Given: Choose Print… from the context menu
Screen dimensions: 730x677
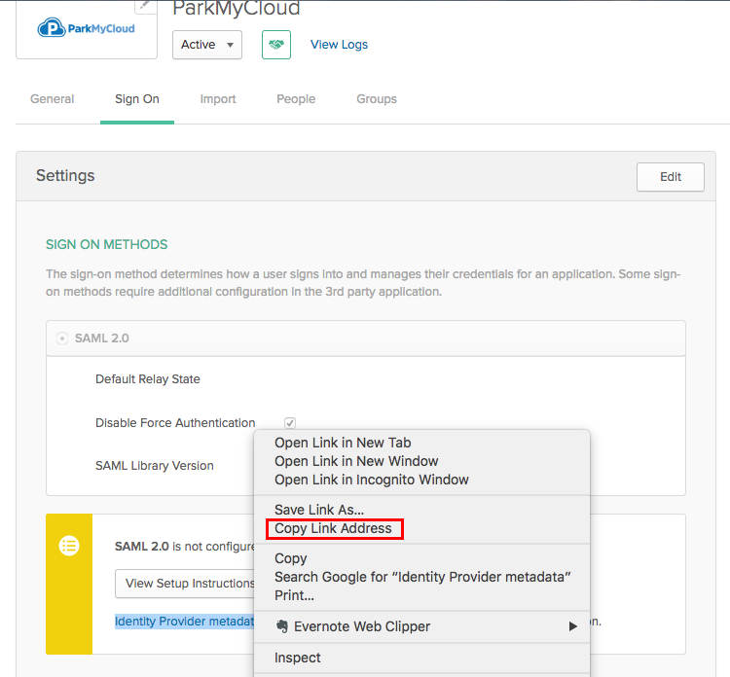Looking at the screenshot, I should (294, 595).
